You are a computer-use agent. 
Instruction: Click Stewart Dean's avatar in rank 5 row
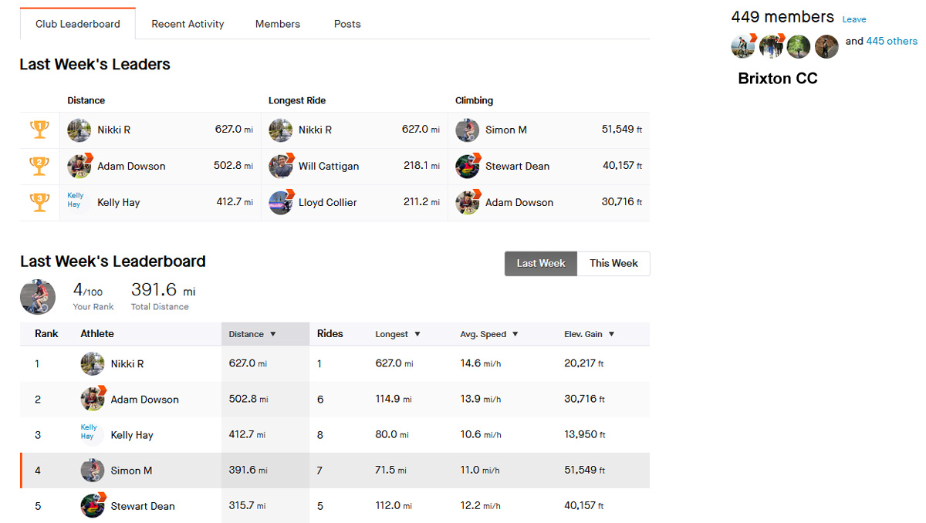pyautogui.click(x=93, y=506)
